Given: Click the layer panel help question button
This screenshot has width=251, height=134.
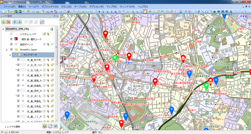Looking at the screenshot, I should [56, 126].
